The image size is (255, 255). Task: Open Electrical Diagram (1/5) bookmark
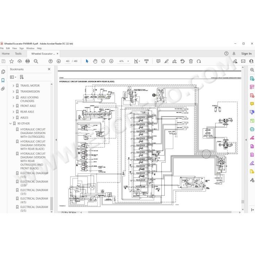[34, 175]
